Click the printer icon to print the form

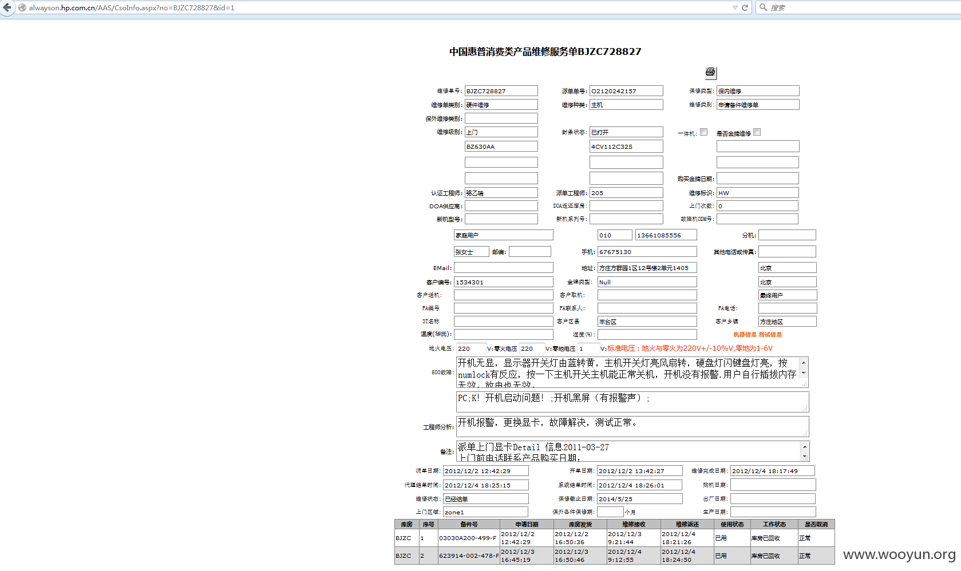(710, 72)
